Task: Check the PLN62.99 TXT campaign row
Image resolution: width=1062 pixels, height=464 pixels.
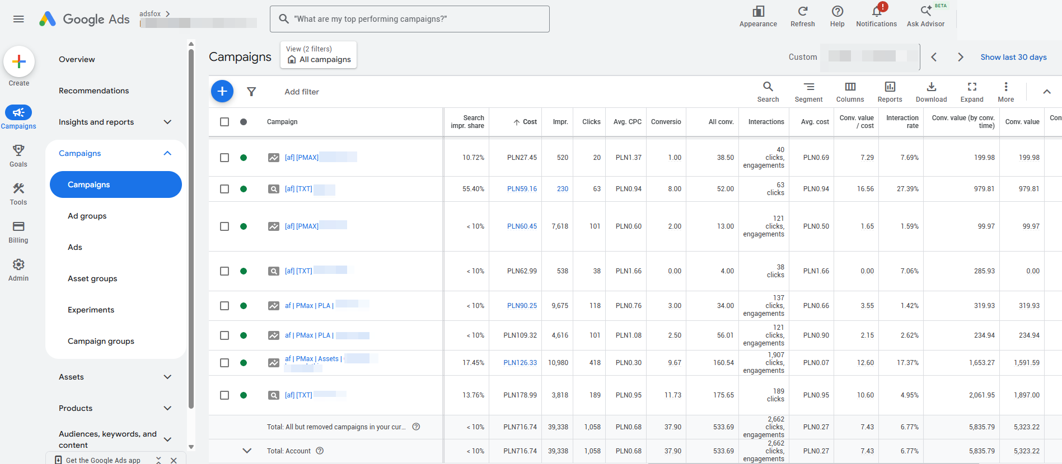Action: (x=224, y=271)
